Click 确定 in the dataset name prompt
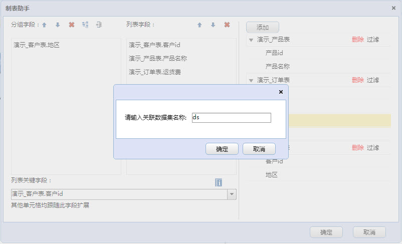Image resolution: width=402 pixels, height=244 pixels. 222,149
